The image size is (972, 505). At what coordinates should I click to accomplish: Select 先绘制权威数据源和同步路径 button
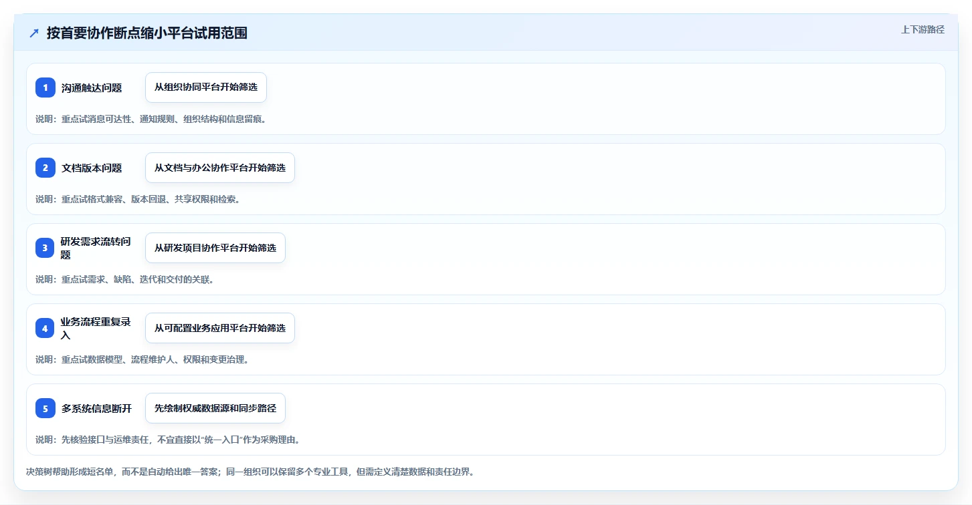[215, 408]
